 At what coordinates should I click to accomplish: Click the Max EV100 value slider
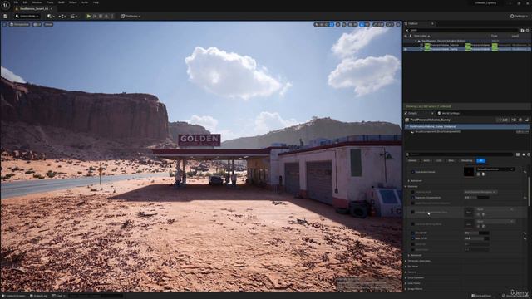click(x=476, y=238)
